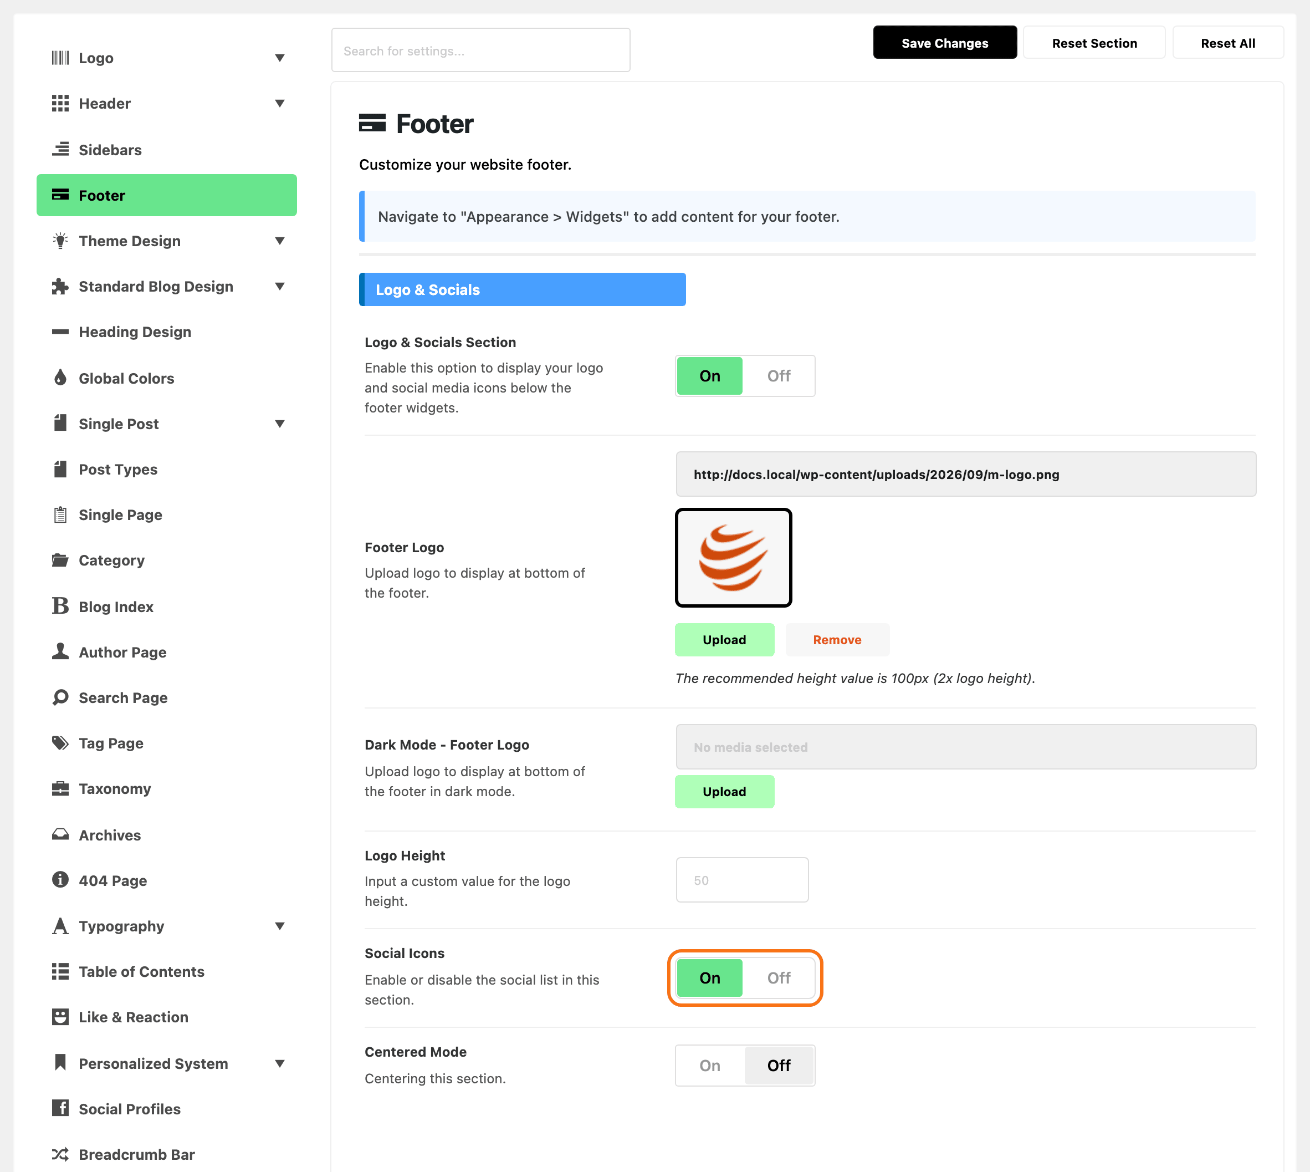This screenshot has height=1172, width=1310.
Task: Focus the Search for settings field
Action: pyautogui.click(x=481, y=50)
